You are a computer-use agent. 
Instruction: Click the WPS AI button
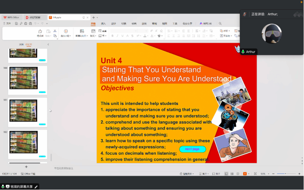point(205,23)
